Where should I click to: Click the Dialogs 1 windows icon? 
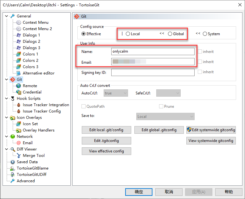19,35
